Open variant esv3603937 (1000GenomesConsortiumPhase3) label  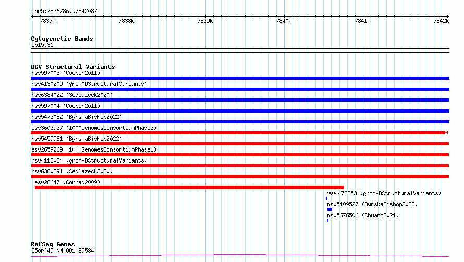(94, 128)
